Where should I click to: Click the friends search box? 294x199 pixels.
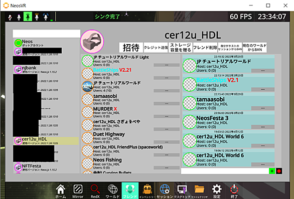[x=47, y=34]
